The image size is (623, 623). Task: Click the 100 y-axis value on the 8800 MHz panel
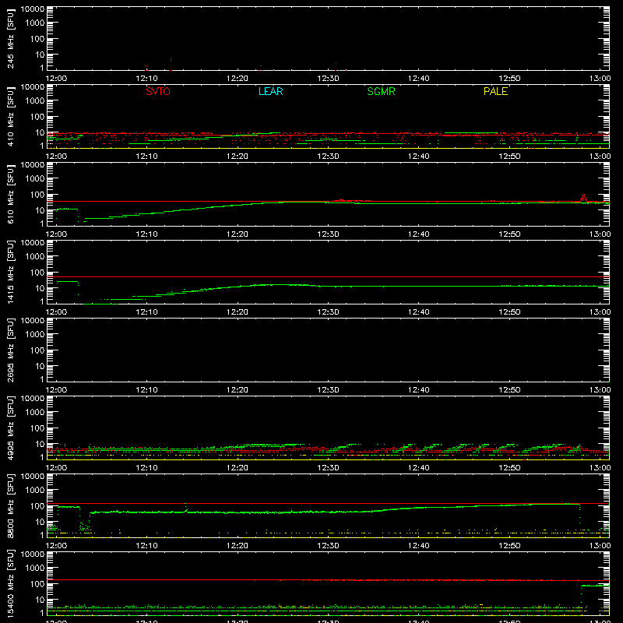click(37, 506)
